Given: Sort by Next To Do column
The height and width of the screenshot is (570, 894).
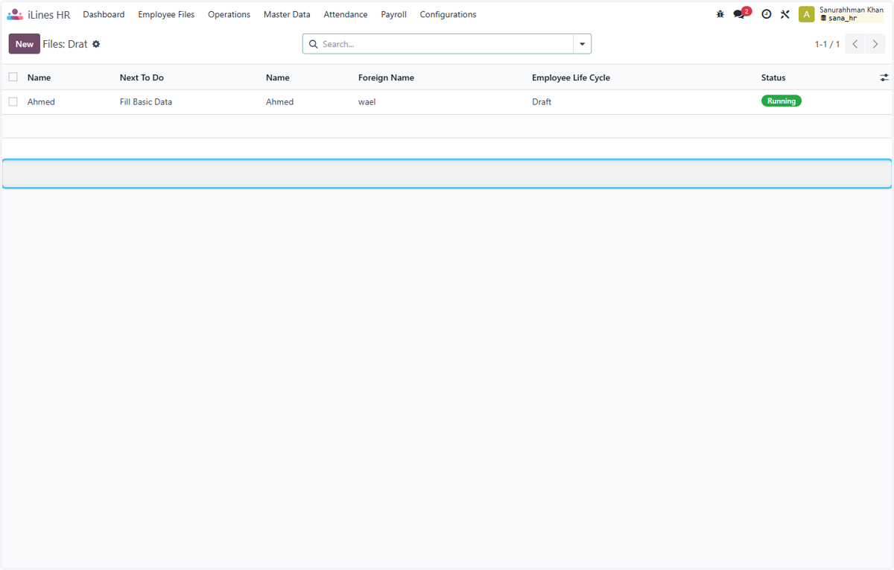Looking at the screenshot, I should 142,77.
